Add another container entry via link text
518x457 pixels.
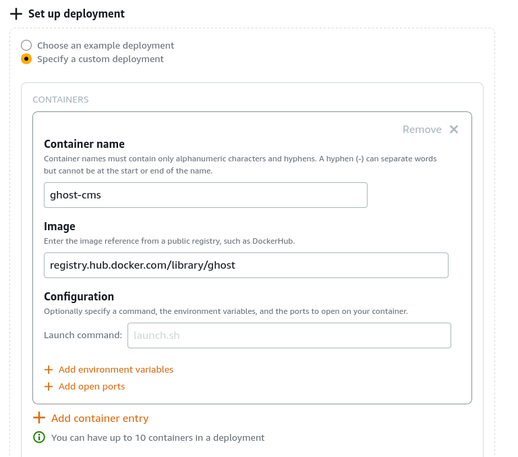pos(100,419)
